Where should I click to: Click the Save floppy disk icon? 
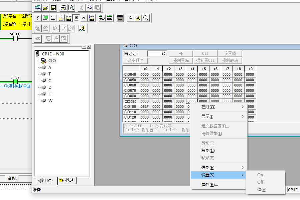[53, 8]
